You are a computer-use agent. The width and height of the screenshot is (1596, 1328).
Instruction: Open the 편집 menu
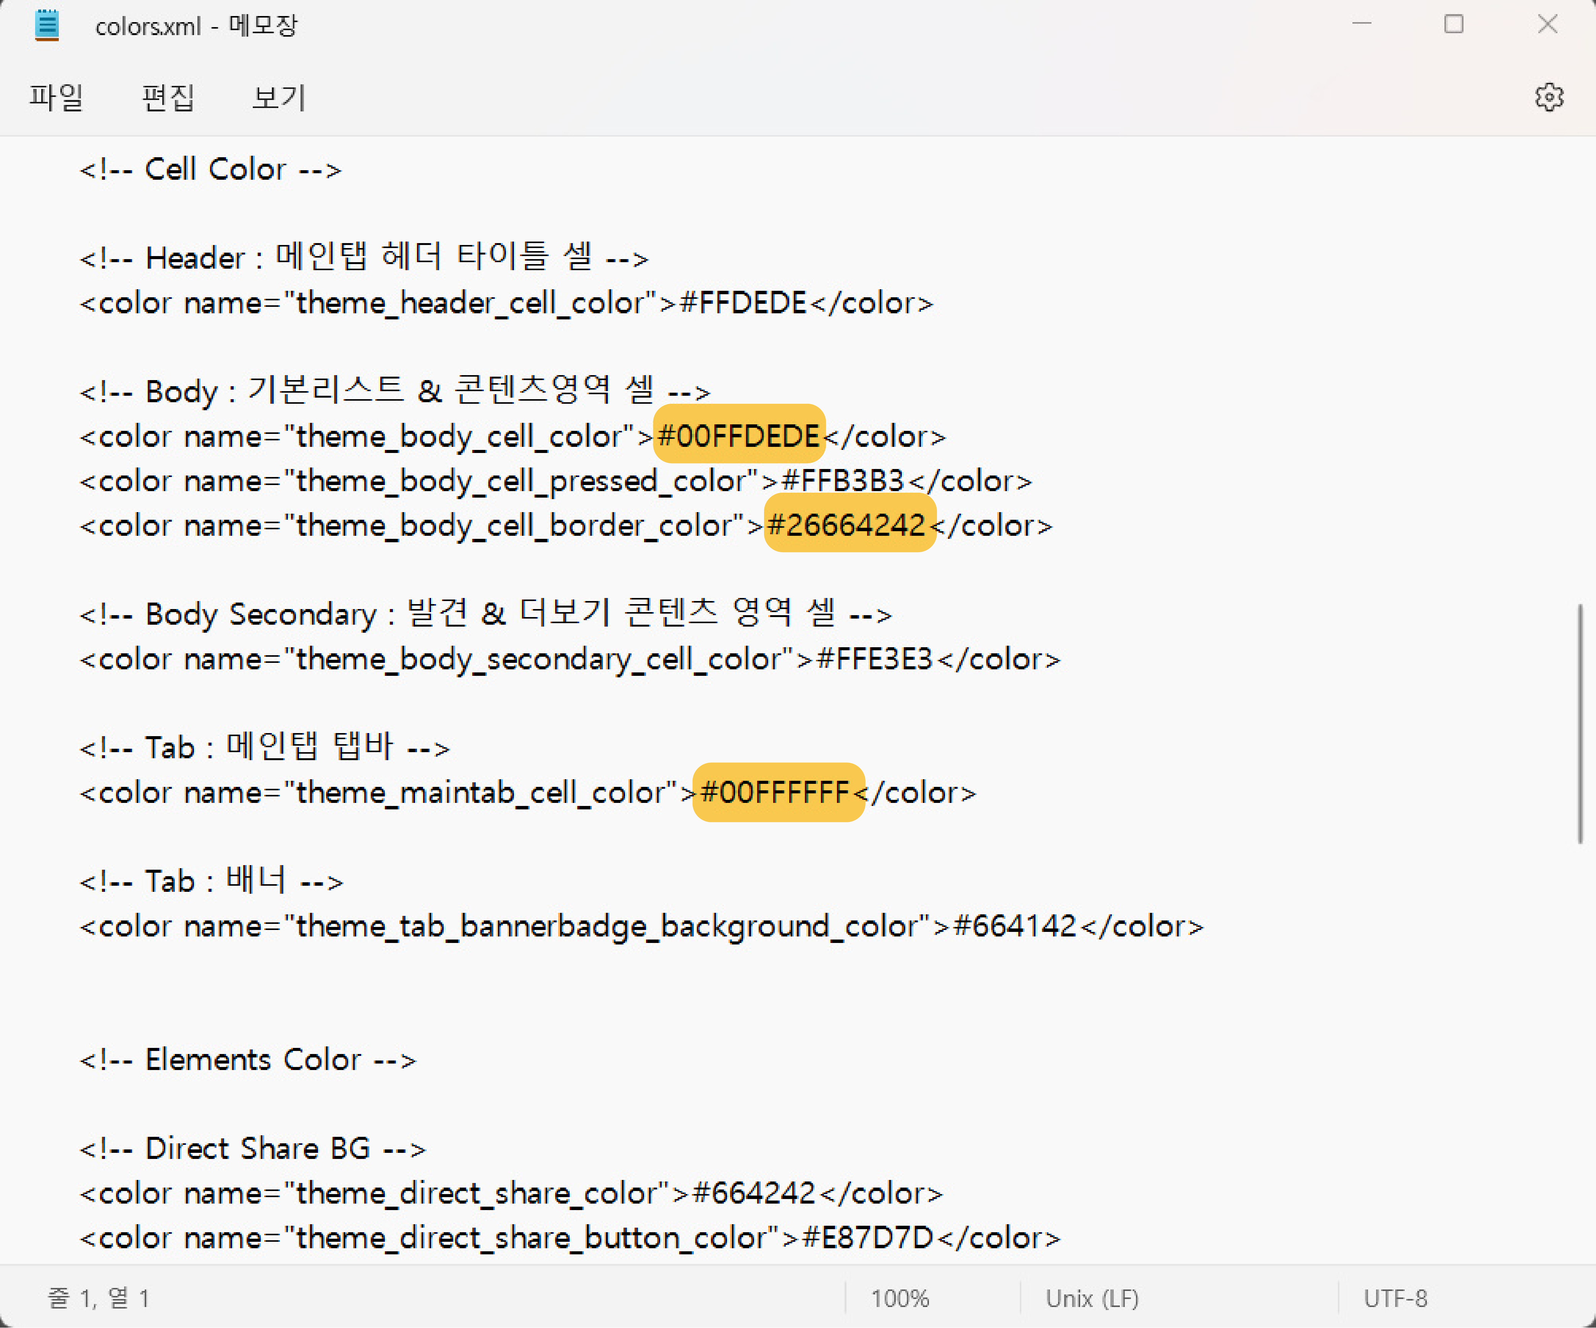pyautogui.click(x=168, y=97)
